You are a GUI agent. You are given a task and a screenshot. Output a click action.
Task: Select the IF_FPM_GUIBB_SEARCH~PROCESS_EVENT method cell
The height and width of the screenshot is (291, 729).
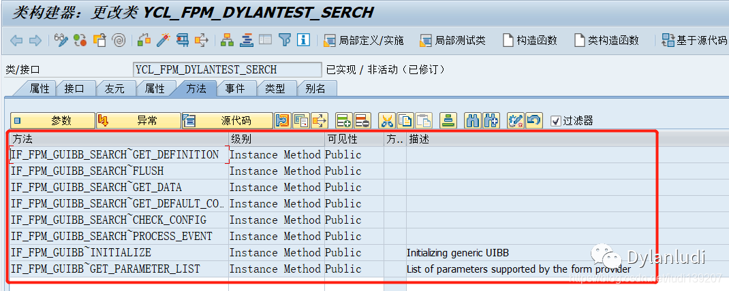click(119, 236)
